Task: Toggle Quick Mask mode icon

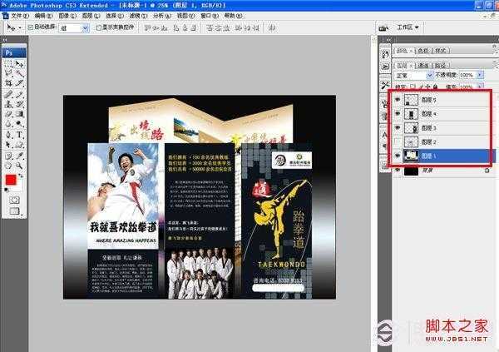Action: click(14, 200)
